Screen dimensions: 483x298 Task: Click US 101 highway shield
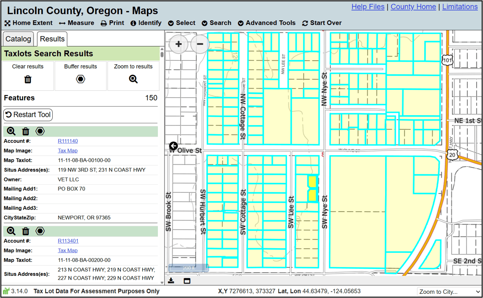(447, 60)
